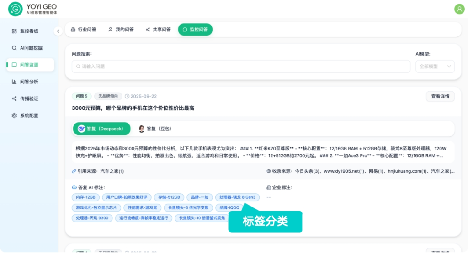The height and width of the screenshot is (253, 468).
Task: Collapse the sidebar with the chevron button
Action: (x=58, y=31)
